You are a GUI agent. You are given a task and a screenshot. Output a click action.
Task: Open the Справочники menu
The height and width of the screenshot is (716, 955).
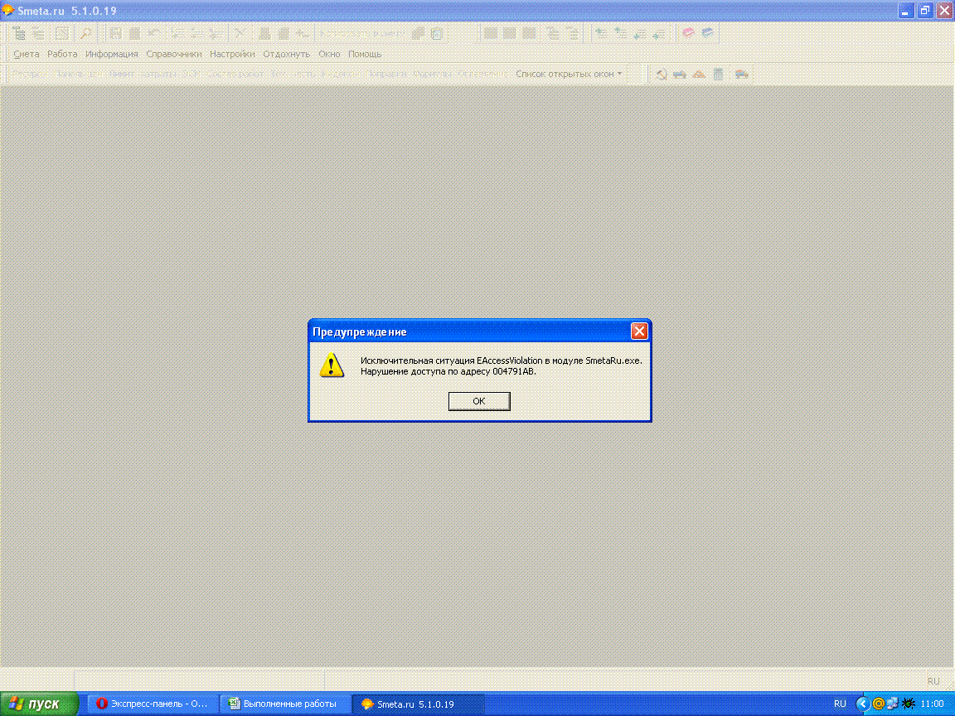tap(173, 54)
